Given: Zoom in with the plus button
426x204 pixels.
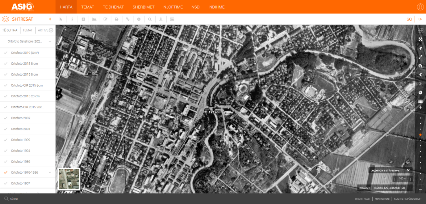Looking at the screenshot, I should (420, 107).
